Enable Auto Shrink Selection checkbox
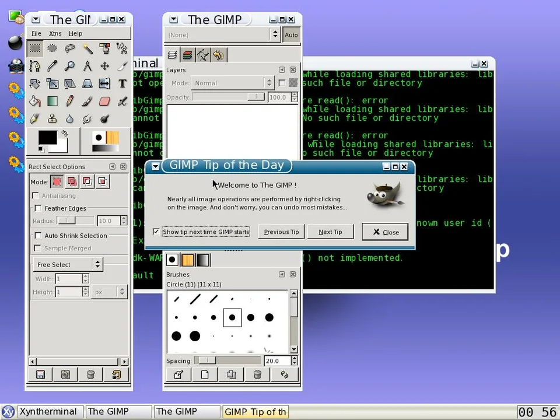This screenshot has height=420, width=560. click(x=38, y=235)
